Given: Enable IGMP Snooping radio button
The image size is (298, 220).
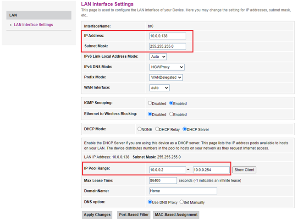Looking at the screenshot, I should click(x=171, y=103).
